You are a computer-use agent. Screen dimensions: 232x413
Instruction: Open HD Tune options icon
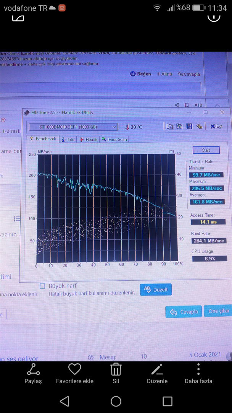tap(199, 127)
